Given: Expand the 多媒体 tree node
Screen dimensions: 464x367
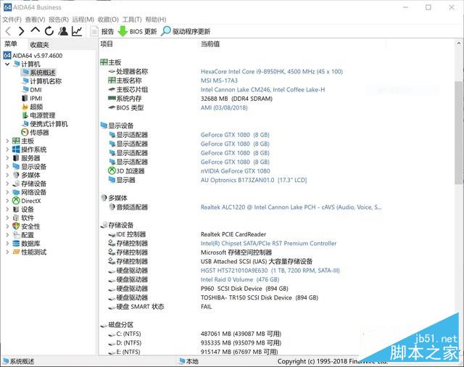Looking at the screenshot, I should (7, 176).
